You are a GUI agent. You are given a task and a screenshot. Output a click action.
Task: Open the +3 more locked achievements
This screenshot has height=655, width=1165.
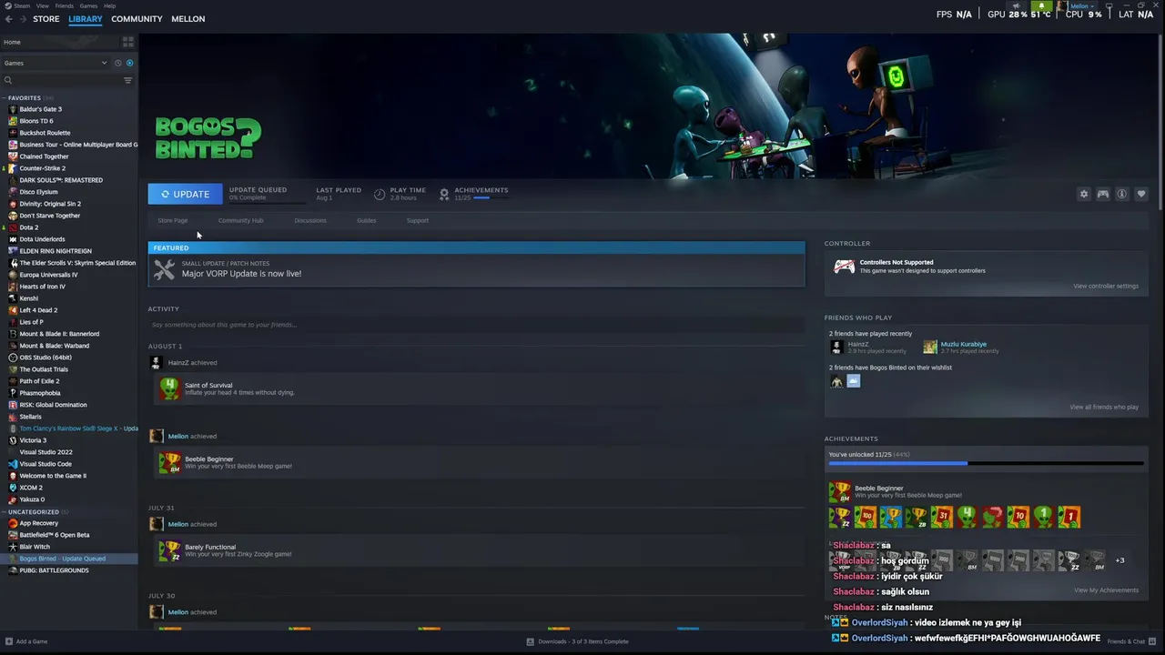[x=1119, y=560]
